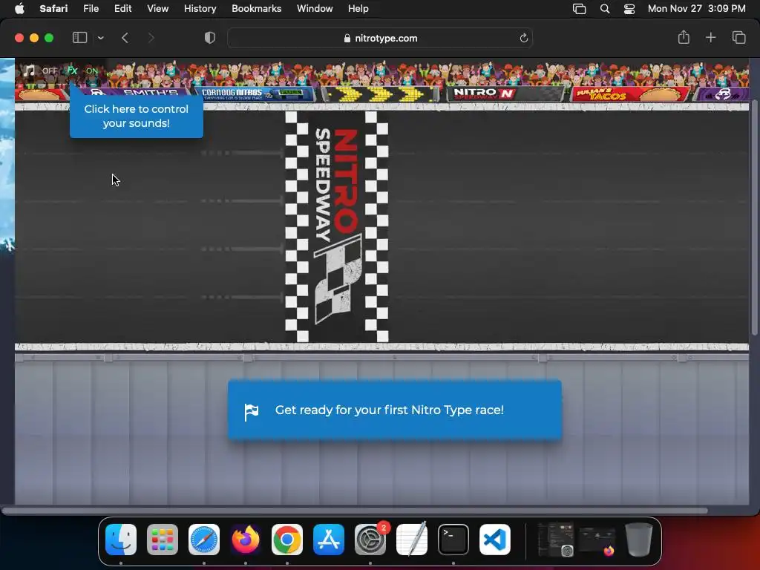760x570 pixels.
Task: Click the sound control tooltip
Action: [x=137, y=116]
